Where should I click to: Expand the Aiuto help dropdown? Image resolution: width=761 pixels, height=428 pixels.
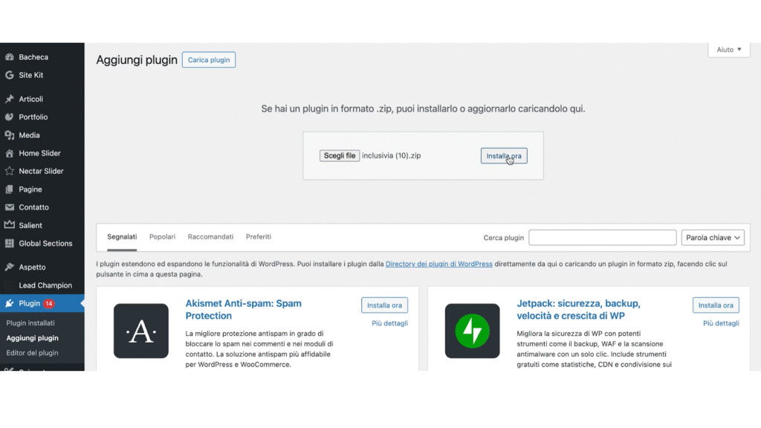coord(729,50)
